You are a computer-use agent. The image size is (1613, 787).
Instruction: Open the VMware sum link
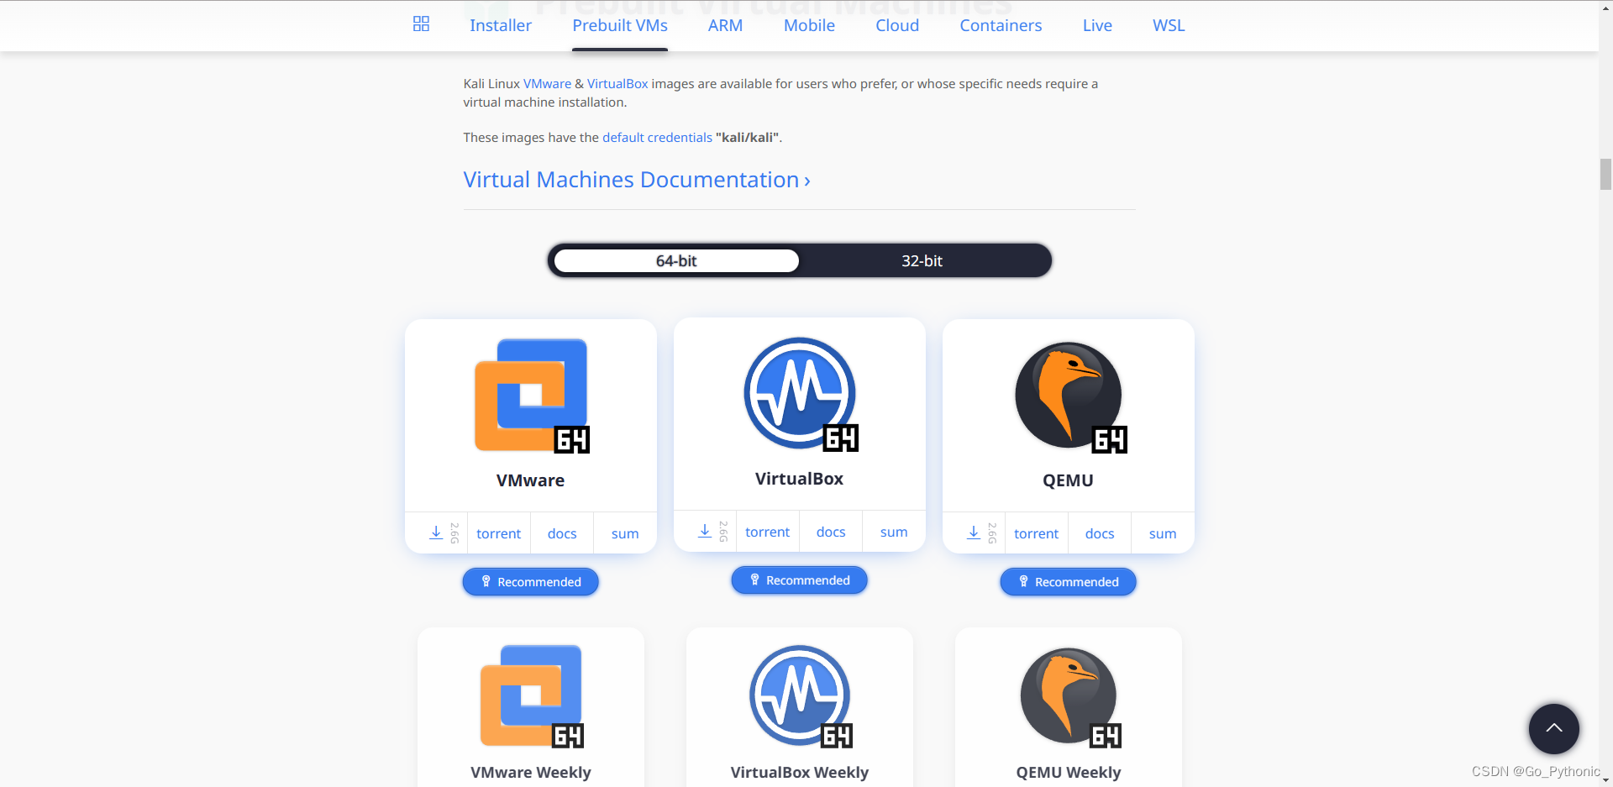(625, 533)
